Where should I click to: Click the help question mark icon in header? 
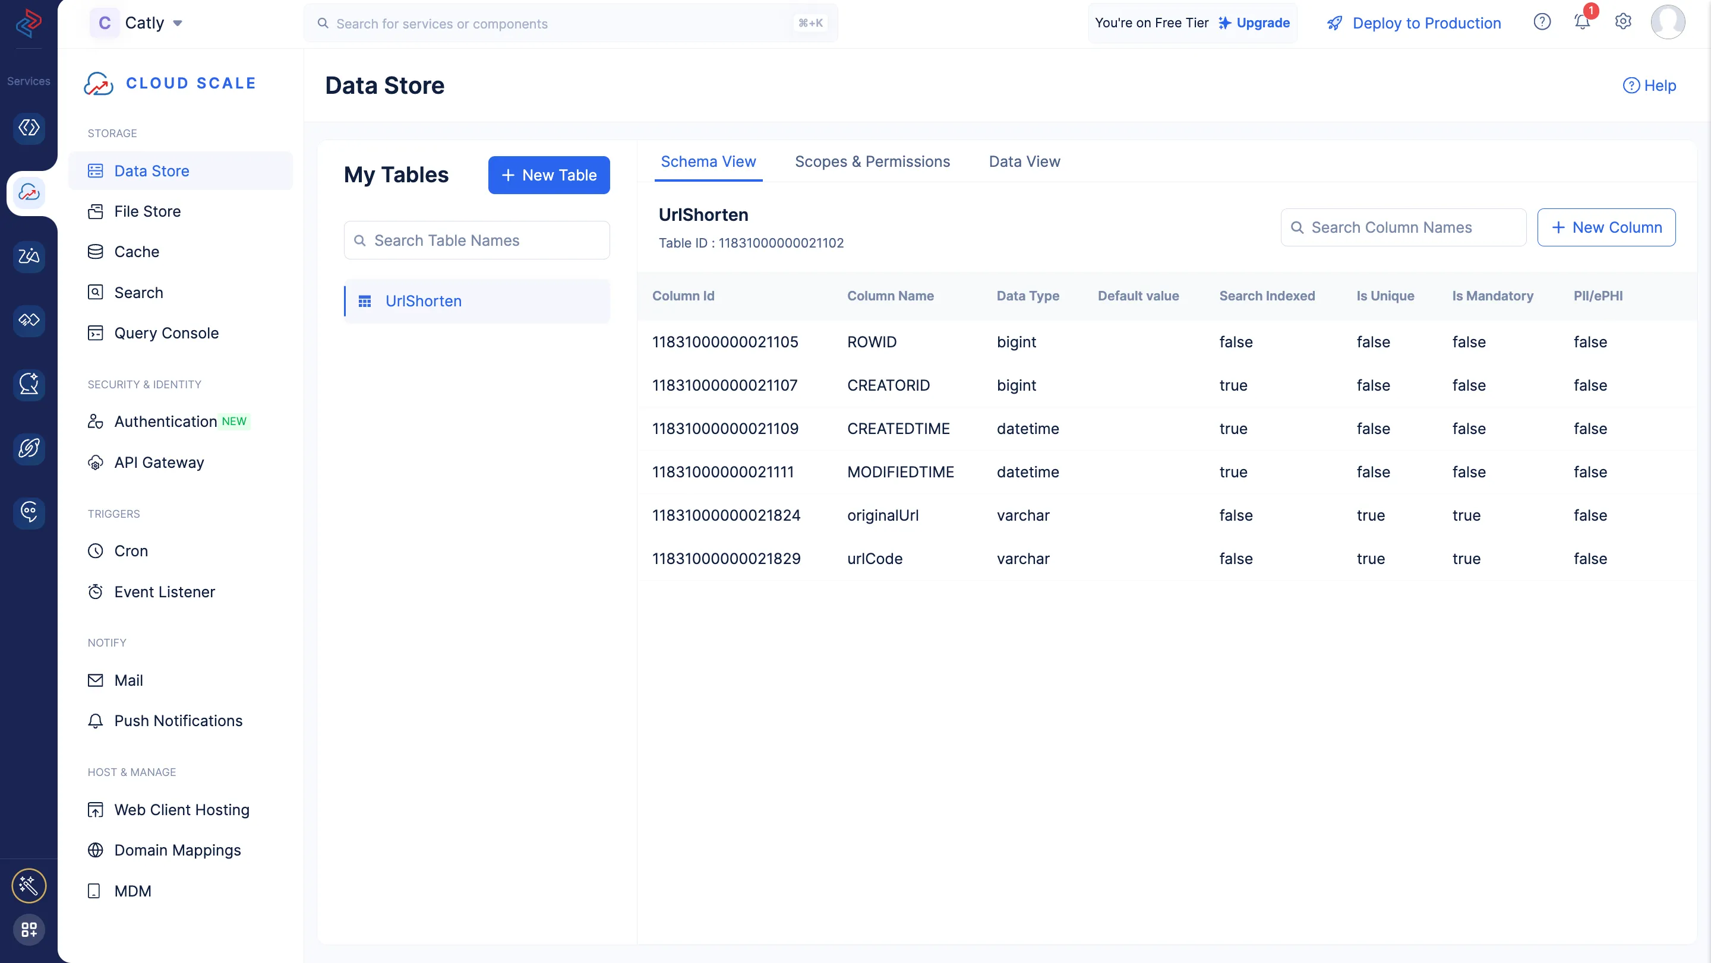pyautogui.click(x=1542, y=22)
